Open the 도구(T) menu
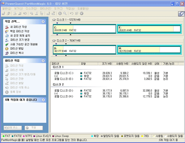185x143 pixels. coord(58,8)
